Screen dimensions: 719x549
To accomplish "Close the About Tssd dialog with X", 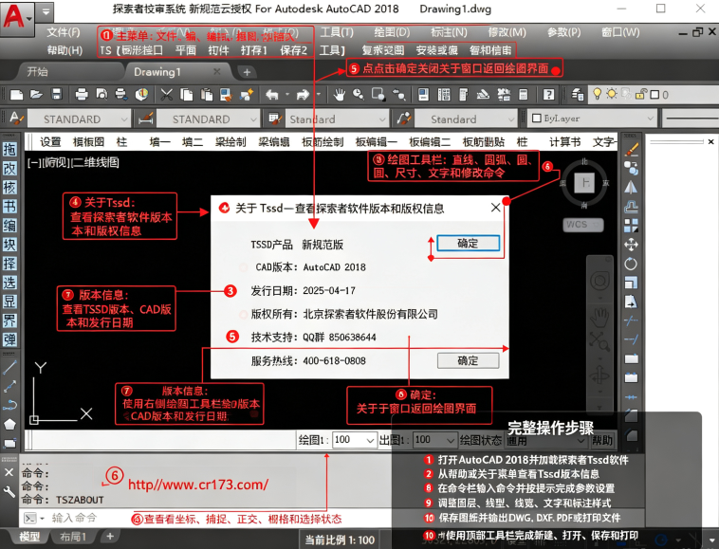I will pos(495,208).
